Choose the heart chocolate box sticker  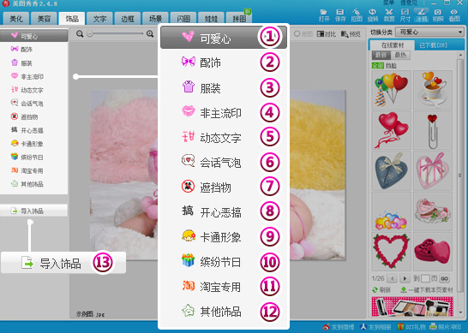pos(433,252)
